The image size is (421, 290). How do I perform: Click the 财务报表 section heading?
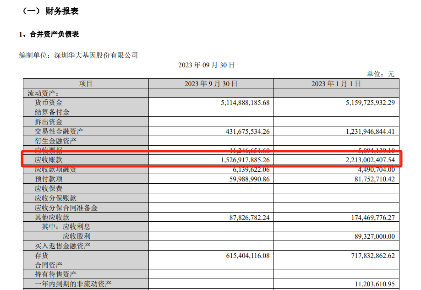(x=62, y=11)
